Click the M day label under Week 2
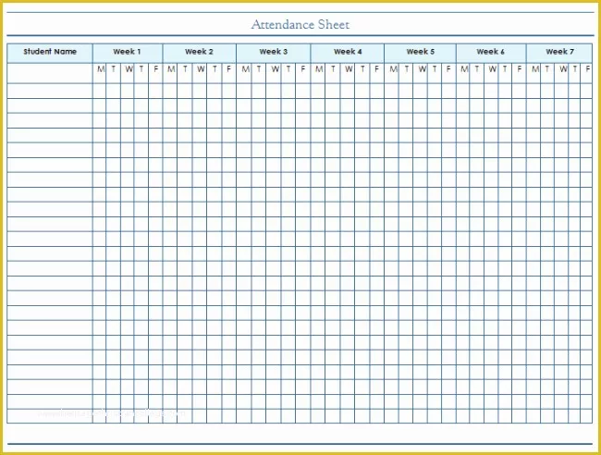 click(171, 69)
